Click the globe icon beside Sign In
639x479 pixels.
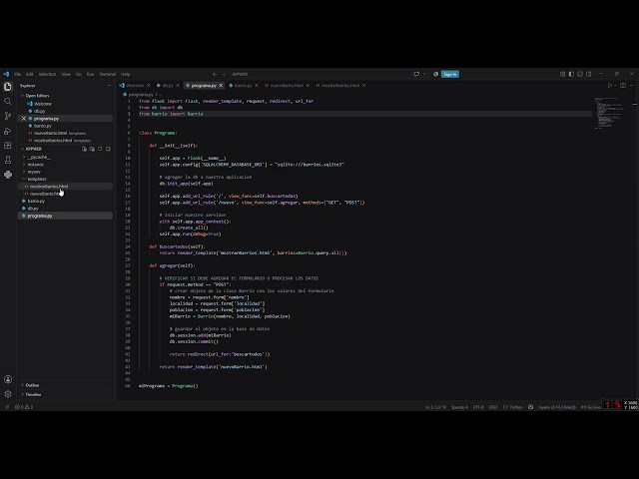click(435, 74)
